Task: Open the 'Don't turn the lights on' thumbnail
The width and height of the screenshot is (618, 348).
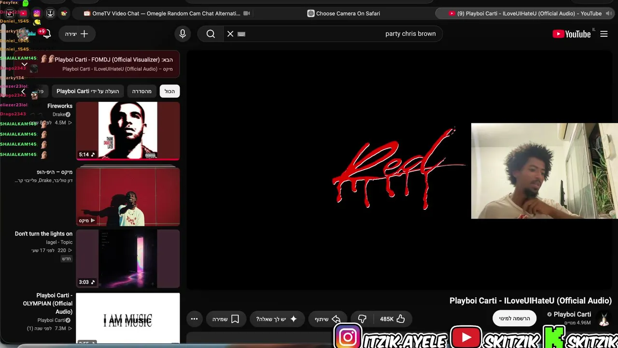Action: pos(128,259)
